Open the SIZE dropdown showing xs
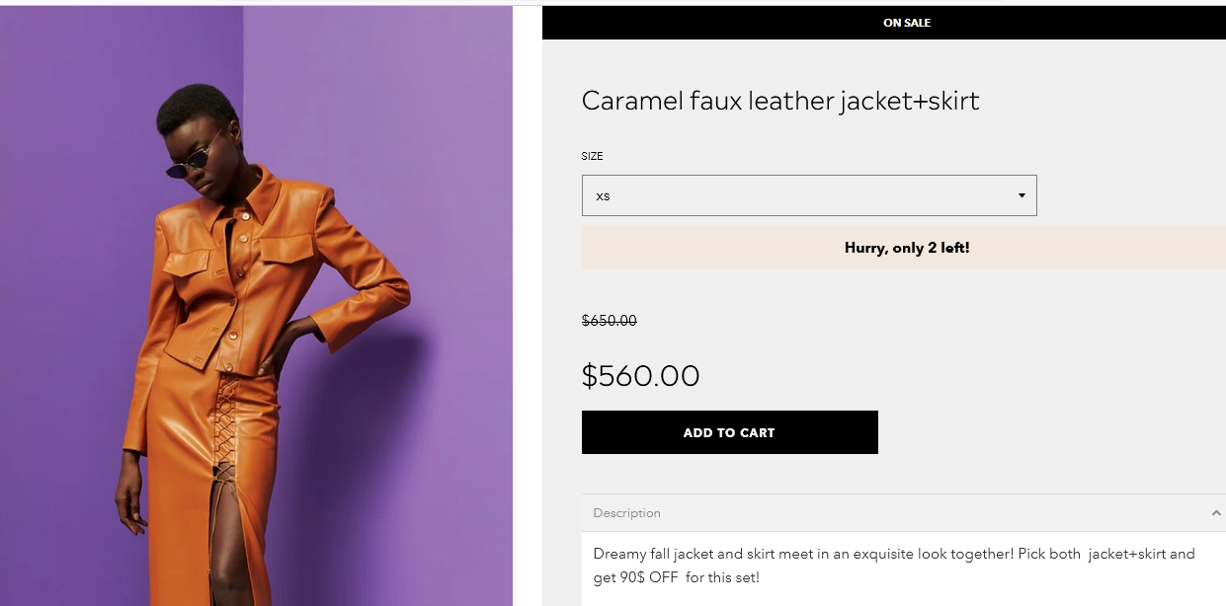Screen dimensions: 1226x606 (x=808, y=195)
